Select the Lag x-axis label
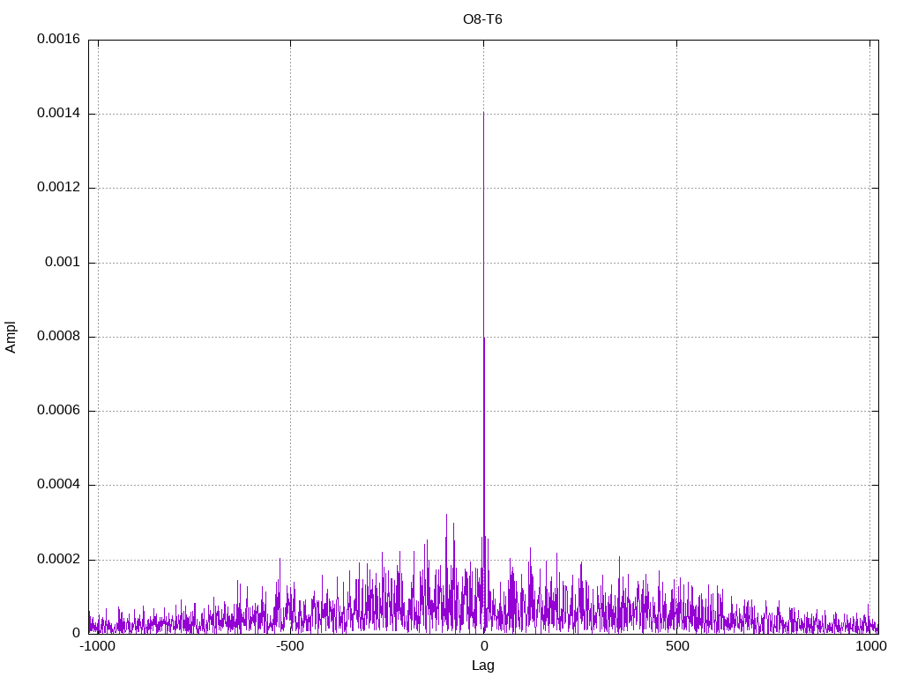This screenshot has height=677, width=903. (482, 666)
